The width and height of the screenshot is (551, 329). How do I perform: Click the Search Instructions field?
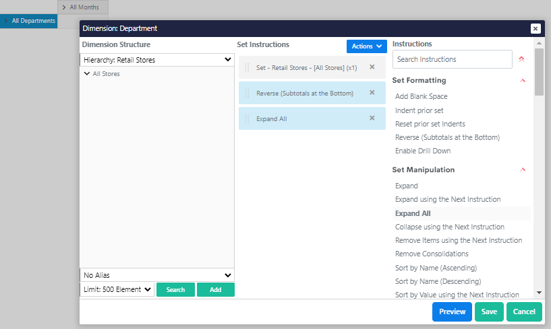[x=452, y=59]
